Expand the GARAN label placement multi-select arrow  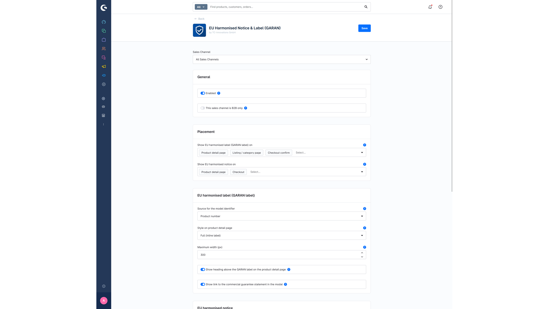click(x=362, y=152)
